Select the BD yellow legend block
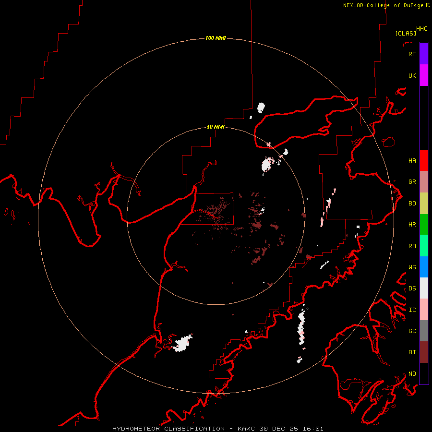Viewport: 432px width, 432px height. 424,204
